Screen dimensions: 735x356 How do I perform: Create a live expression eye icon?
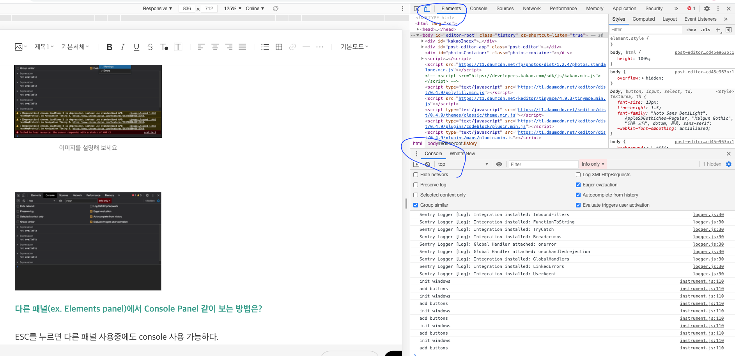(499, 164)
